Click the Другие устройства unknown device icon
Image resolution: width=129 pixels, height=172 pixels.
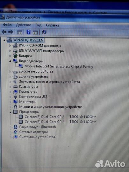coord(16,76)
